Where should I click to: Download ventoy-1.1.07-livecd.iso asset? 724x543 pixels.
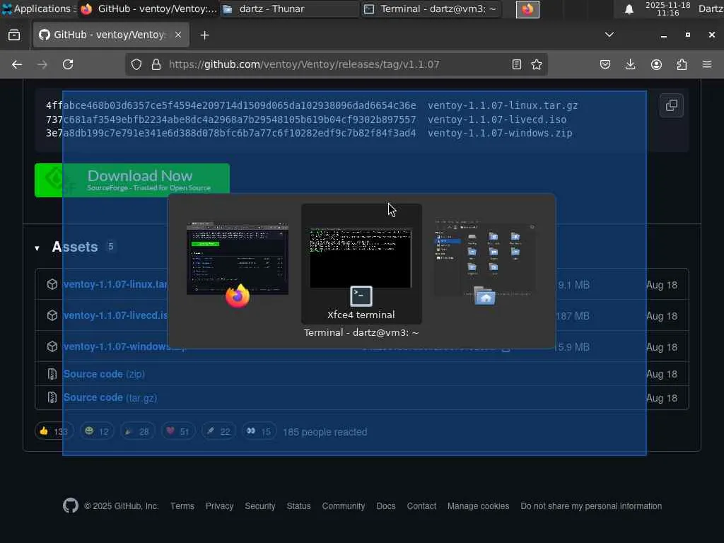click(x=115, y=315)
